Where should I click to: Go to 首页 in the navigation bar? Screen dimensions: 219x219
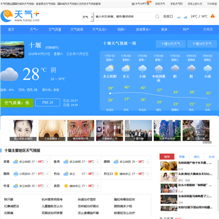[11, 30]
